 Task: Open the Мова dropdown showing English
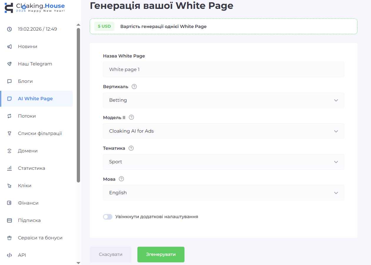[223, 192]
